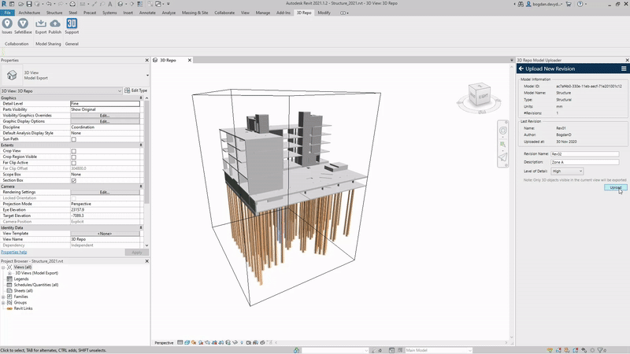Click Edit for Visibility/Graphics Overrides
Screen dimensions: 630x354
tap(105, 116)
